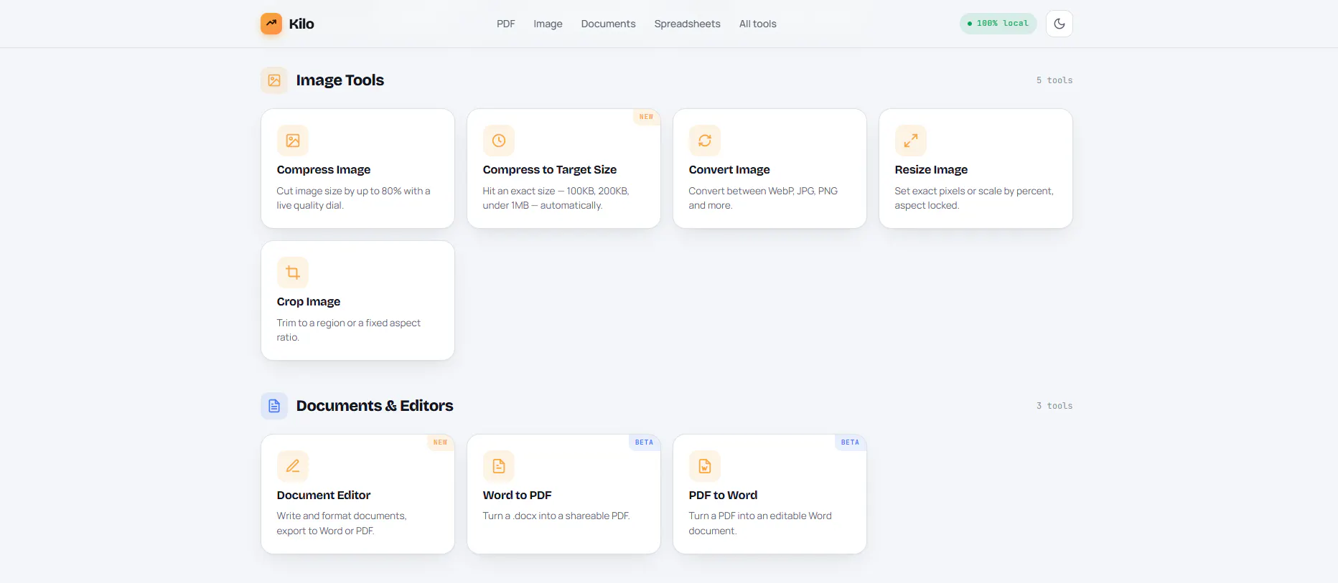
Task: Open the Compress to Target Size title
Action: [550, 170]
